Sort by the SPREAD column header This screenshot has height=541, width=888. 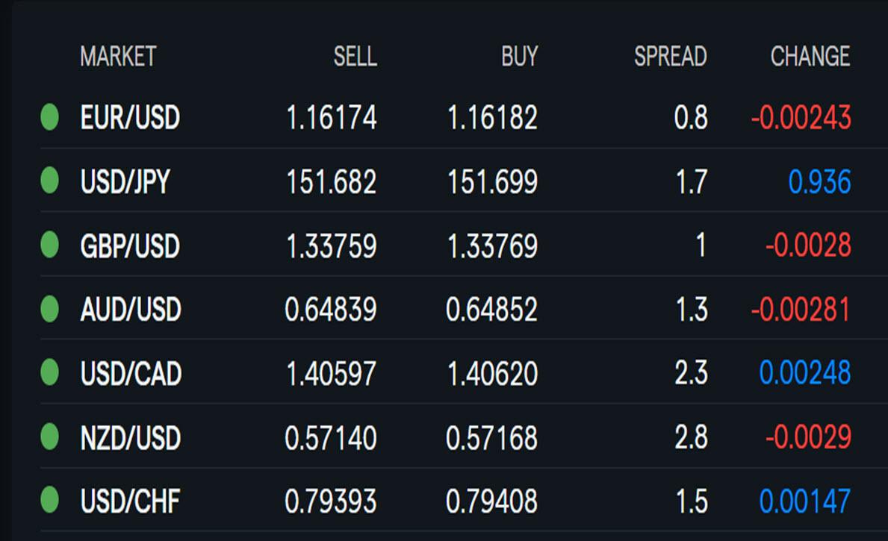(x=671, y=56)
